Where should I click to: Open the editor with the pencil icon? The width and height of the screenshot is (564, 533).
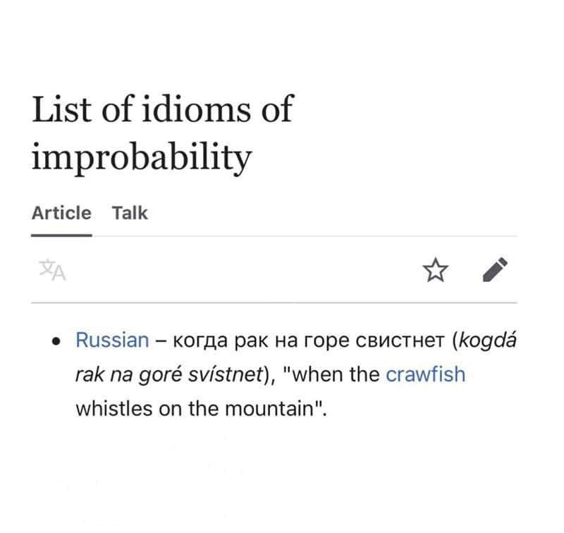(495, 270)
